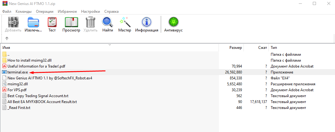Select the _Read First.txt file name

tap(19, 108)
